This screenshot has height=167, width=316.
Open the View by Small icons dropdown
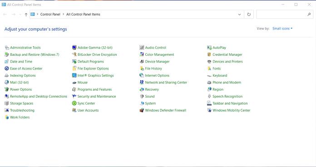(x=282, y=29)
